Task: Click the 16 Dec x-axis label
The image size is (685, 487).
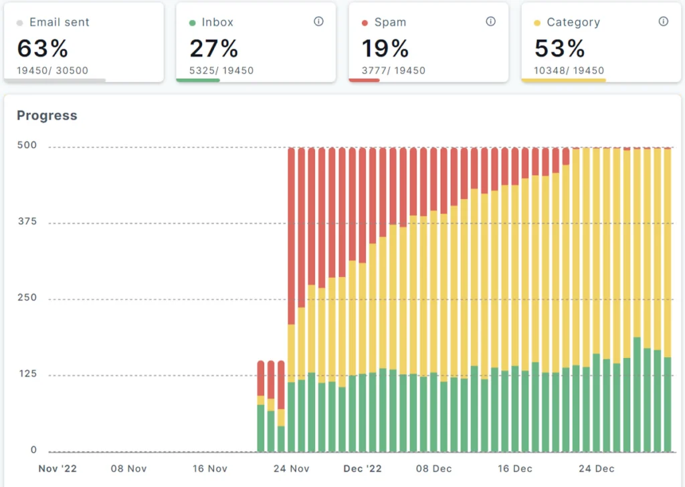Action: 515,468
